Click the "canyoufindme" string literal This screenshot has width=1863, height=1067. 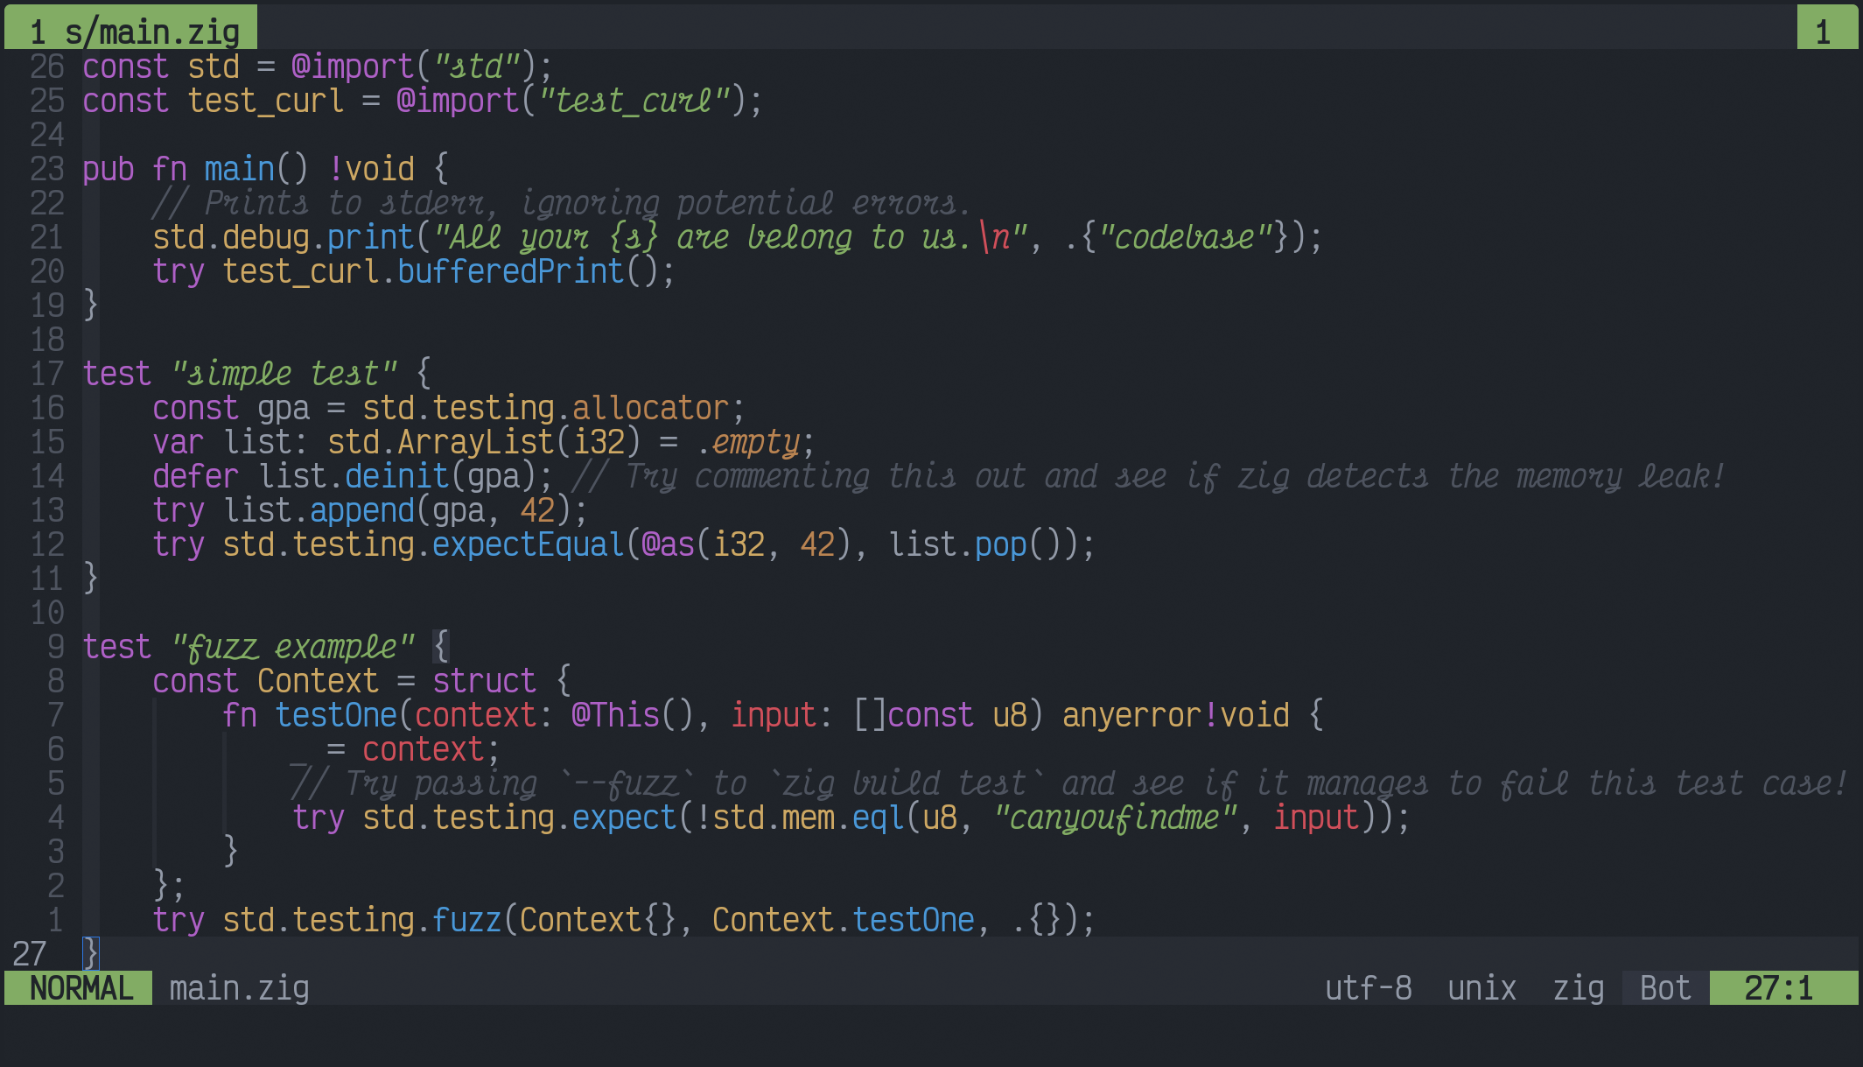1116,818
